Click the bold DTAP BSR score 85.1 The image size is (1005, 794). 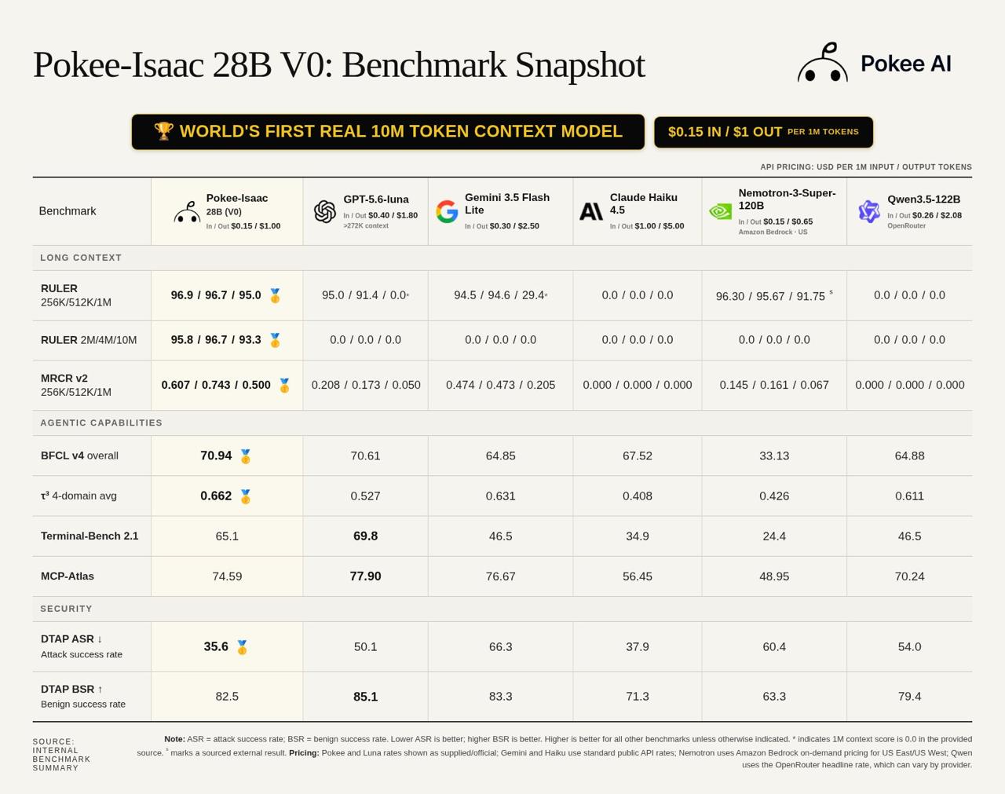pos(365,697)
